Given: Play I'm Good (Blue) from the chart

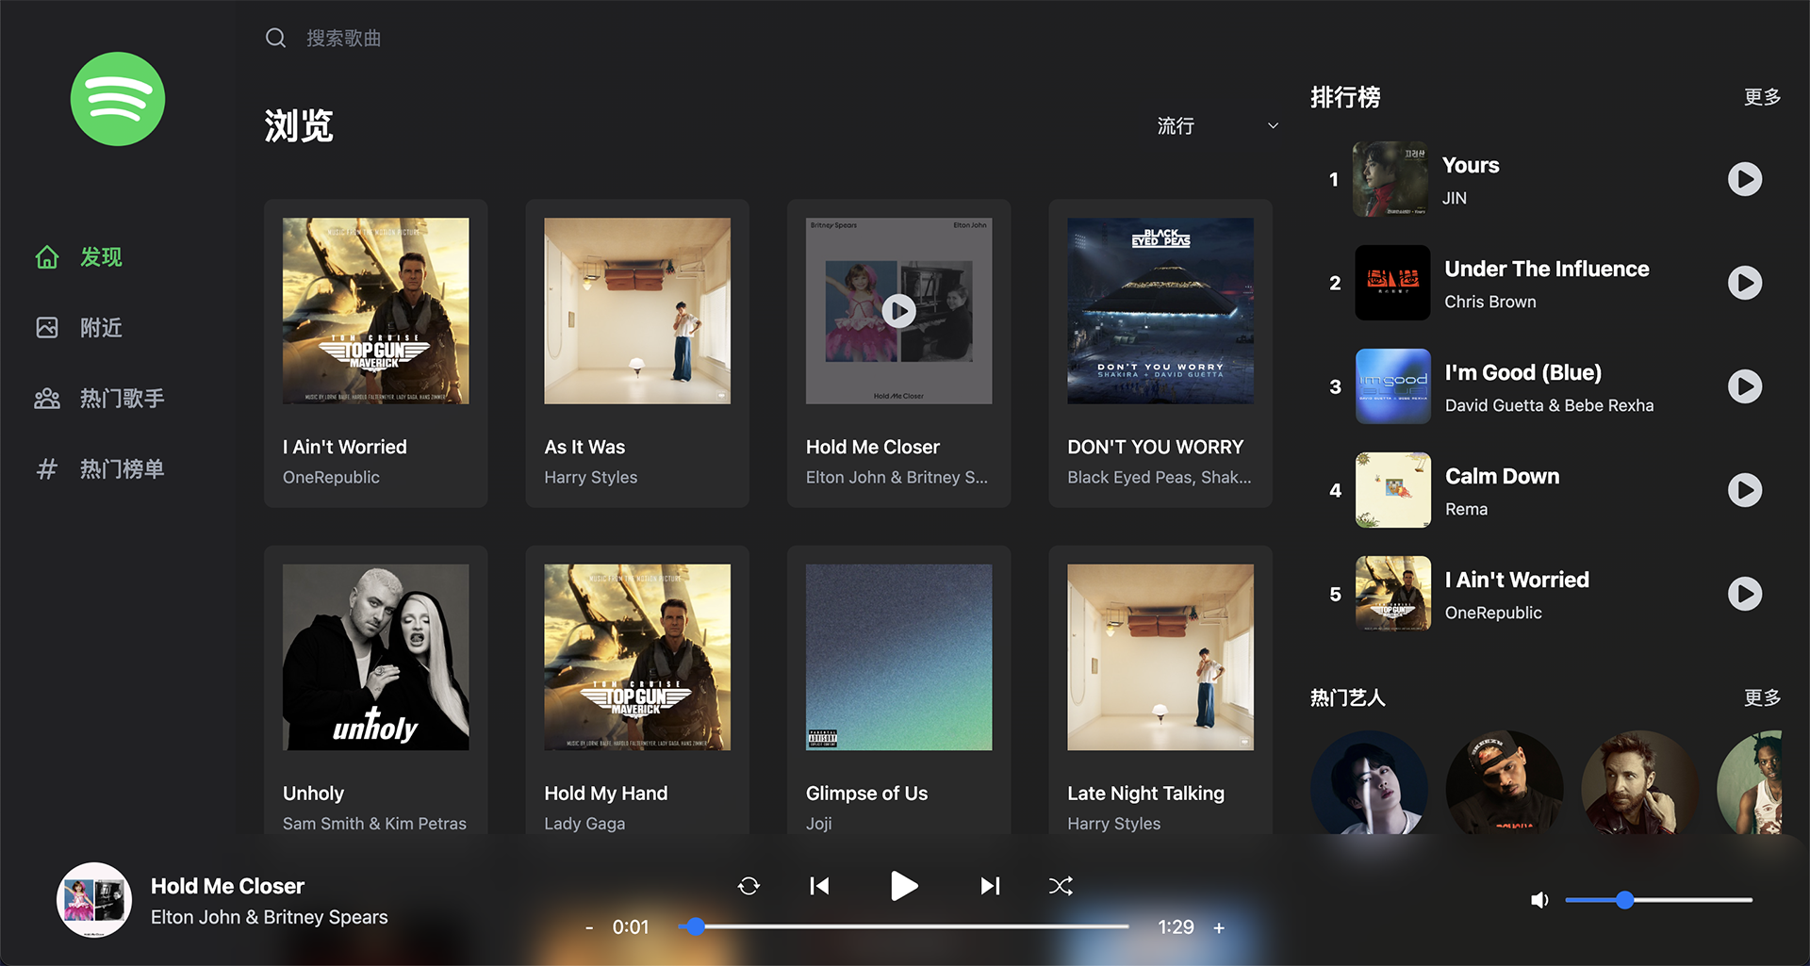Looking at the screenshot, I should click(x=1744, y=386).
